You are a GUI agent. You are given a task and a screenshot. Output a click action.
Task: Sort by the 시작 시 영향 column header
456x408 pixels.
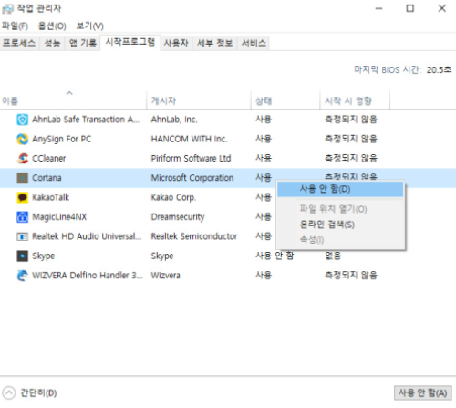355,100
